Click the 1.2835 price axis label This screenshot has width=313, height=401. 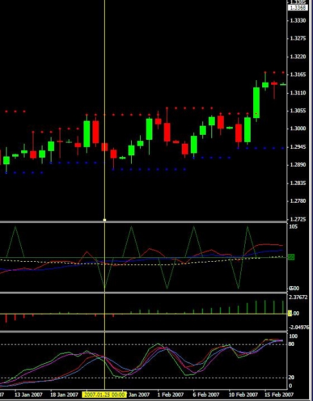pos(298,183)
